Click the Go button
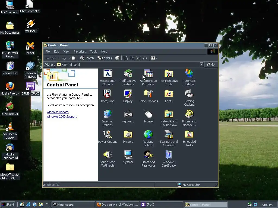This screenshot has width=278, height=208. [x=211, y=64]
